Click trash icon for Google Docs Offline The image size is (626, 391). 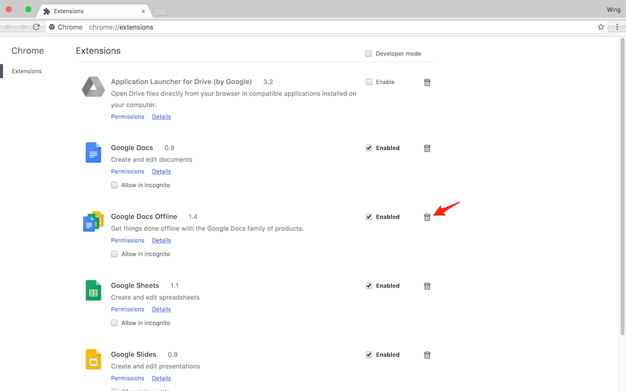(426, 217)
